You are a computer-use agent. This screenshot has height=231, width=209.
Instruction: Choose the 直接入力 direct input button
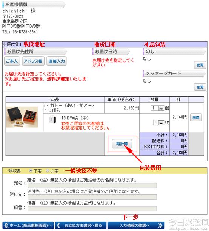point(57,61)
